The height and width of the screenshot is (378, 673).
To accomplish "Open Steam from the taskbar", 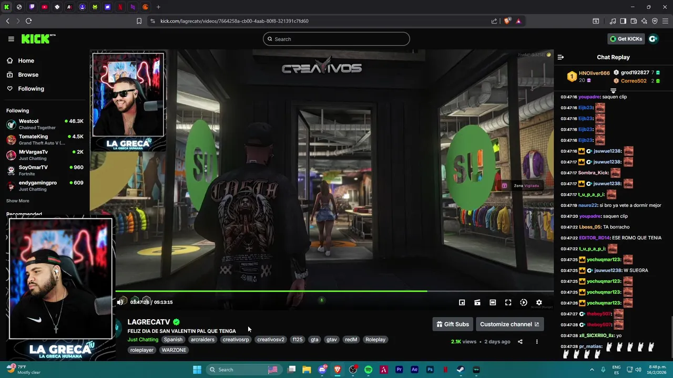I will (461, 370).
